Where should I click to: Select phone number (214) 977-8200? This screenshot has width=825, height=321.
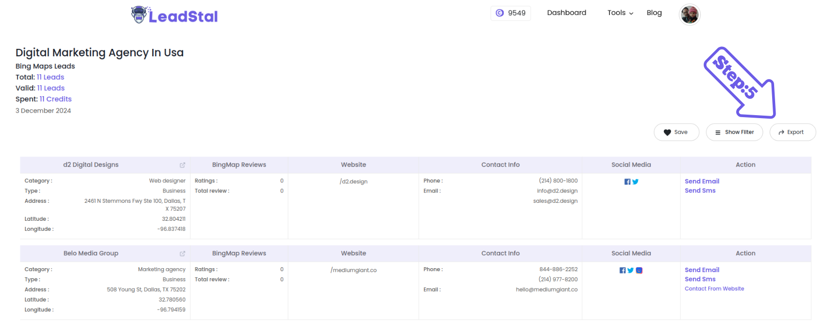[x=558, y=280]
